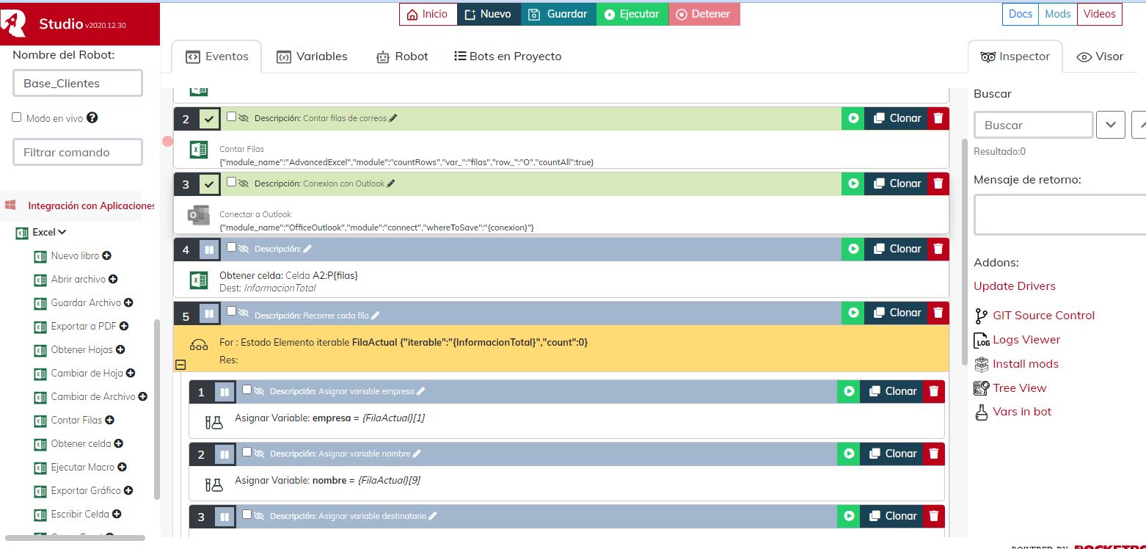
Task: Click the events list vertical scrollbar
Action: (x=965, y=250)
